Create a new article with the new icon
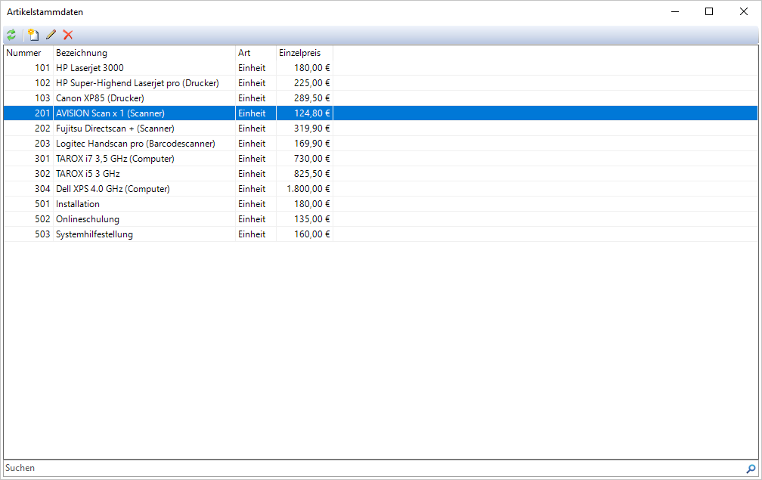 (x=33, y=35)
